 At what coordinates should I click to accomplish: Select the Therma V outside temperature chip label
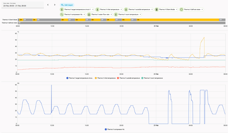coord(139,9)
